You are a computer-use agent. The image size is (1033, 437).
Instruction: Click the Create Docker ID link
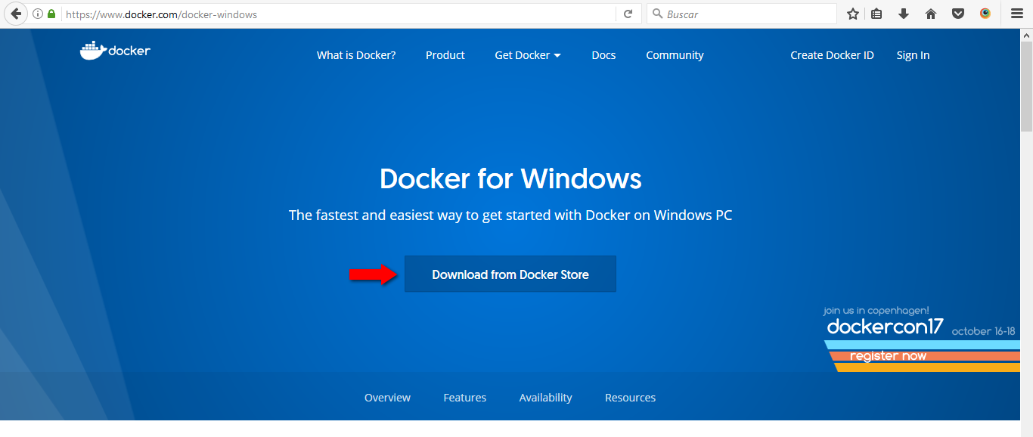click(832, 55)
